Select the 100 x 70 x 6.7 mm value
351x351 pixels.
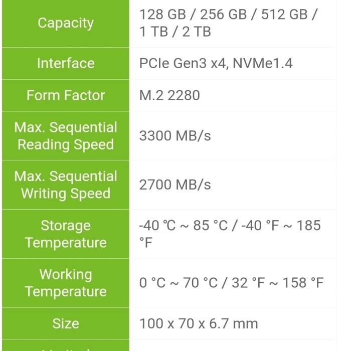199,323
